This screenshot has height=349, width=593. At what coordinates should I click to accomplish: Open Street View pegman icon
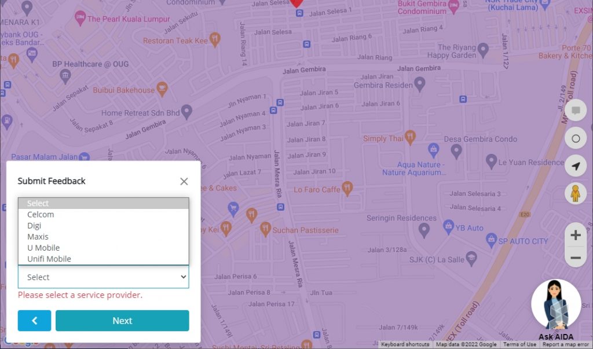pyautogui.click(x=575, y=193)
